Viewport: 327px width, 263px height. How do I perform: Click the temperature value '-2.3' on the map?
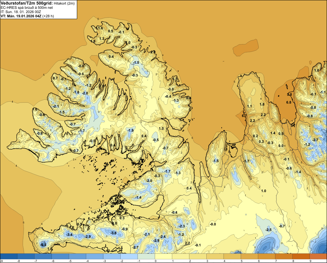coord(182,226)
